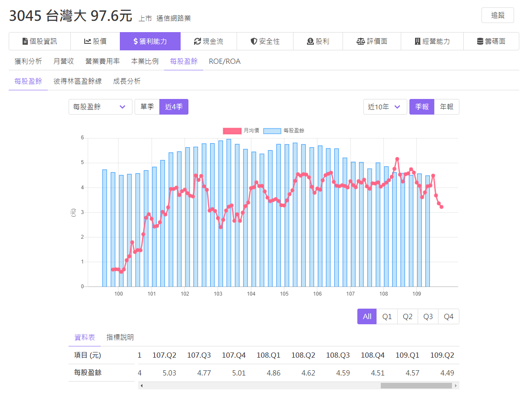
Task: Open the 股利 tab with money icon
Action: tap(318, 41)
